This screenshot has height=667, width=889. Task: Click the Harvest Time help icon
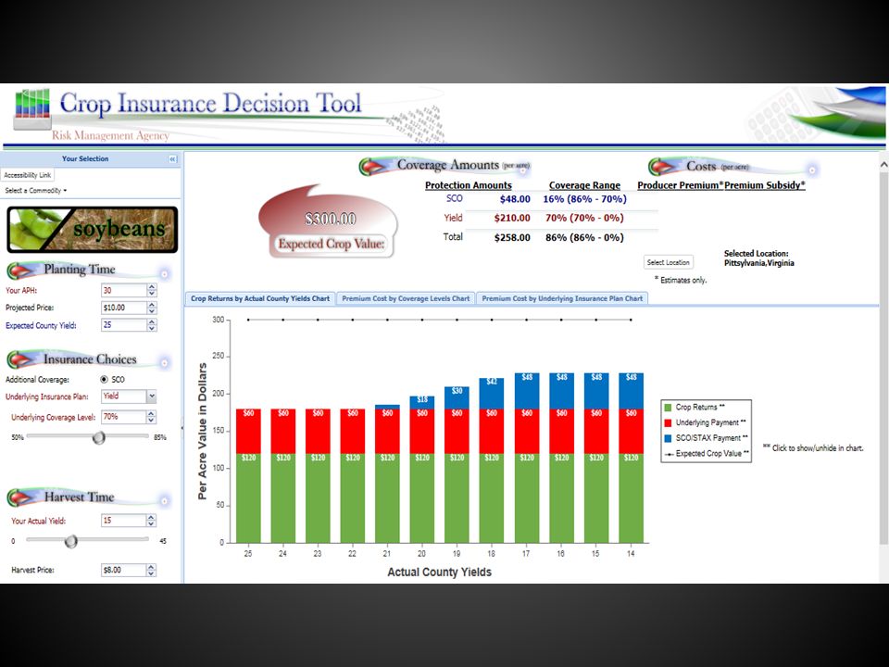[x=165, y=501]
